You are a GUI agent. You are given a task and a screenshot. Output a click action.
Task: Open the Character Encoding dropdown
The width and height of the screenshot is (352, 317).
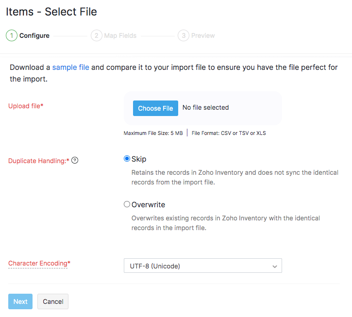[202, 266]
